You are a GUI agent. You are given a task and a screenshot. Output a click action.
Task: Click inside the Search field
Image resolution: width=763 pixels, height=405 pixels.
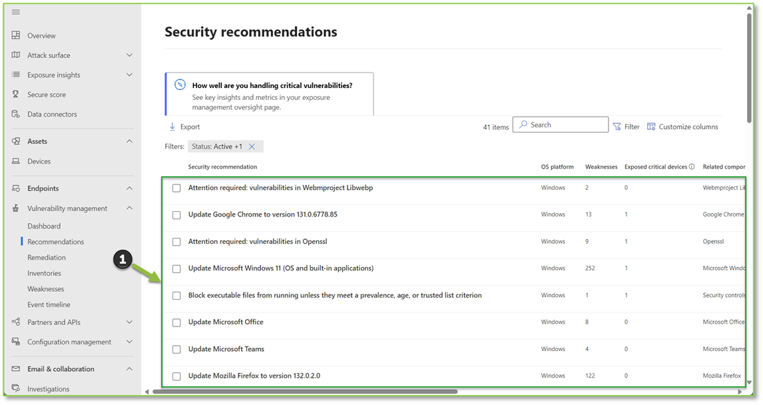point(563,125)
